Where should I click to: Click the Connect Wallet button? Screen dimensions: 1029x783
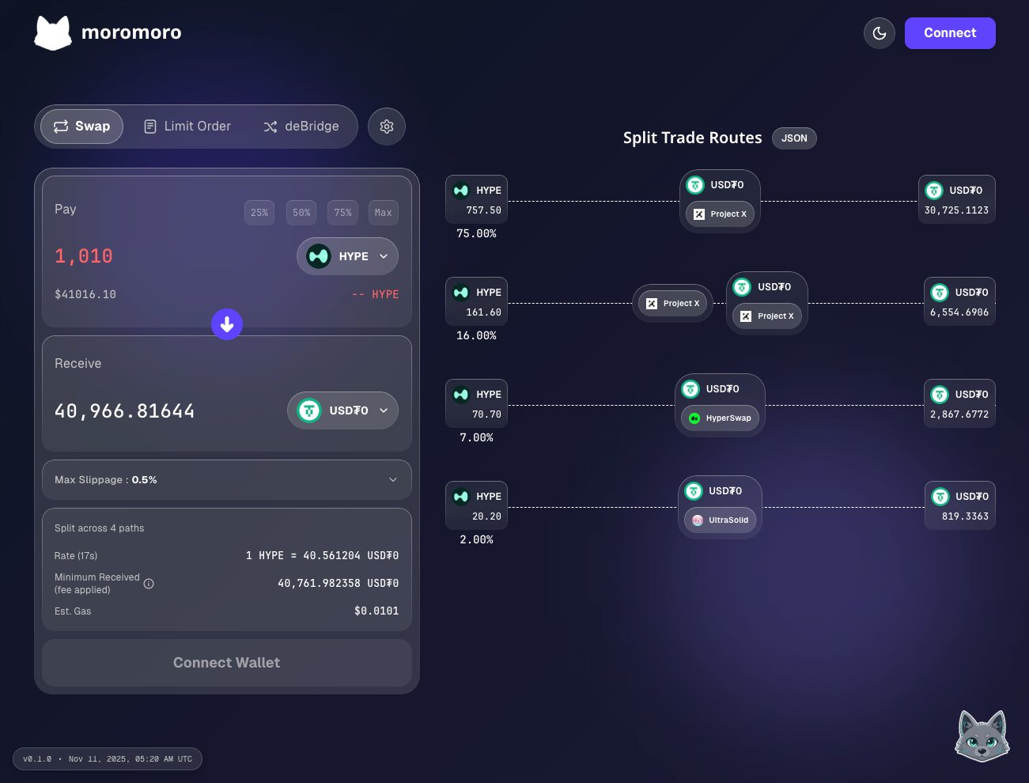tap(227, 663)
